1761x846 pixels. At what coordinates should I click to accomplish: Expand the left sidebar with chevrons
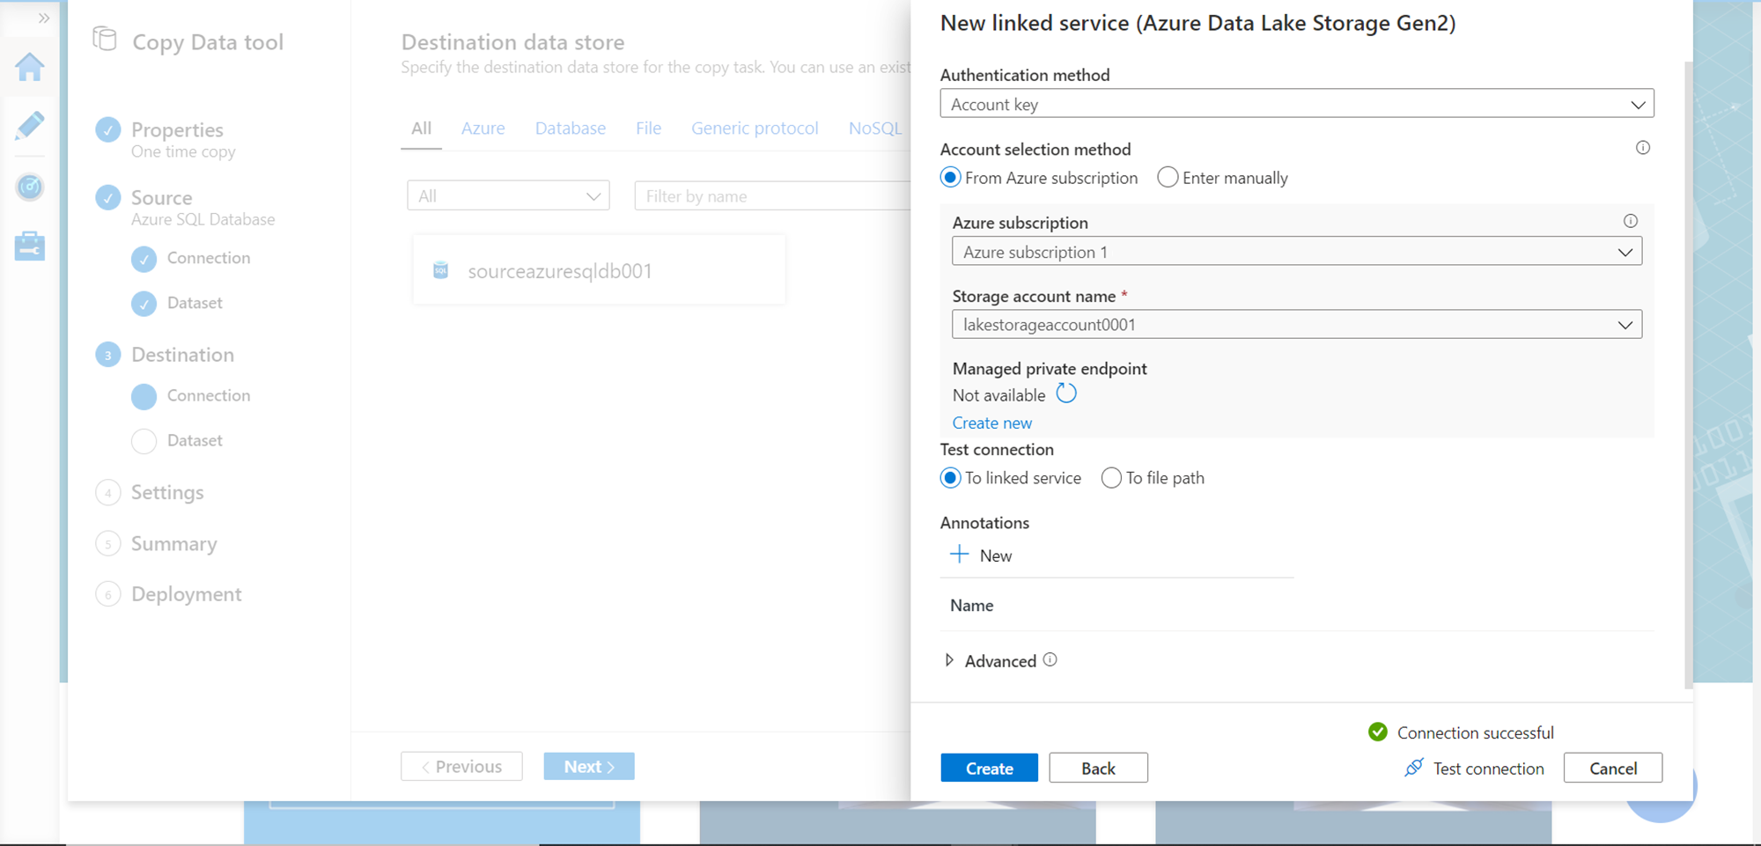[43, 18]
